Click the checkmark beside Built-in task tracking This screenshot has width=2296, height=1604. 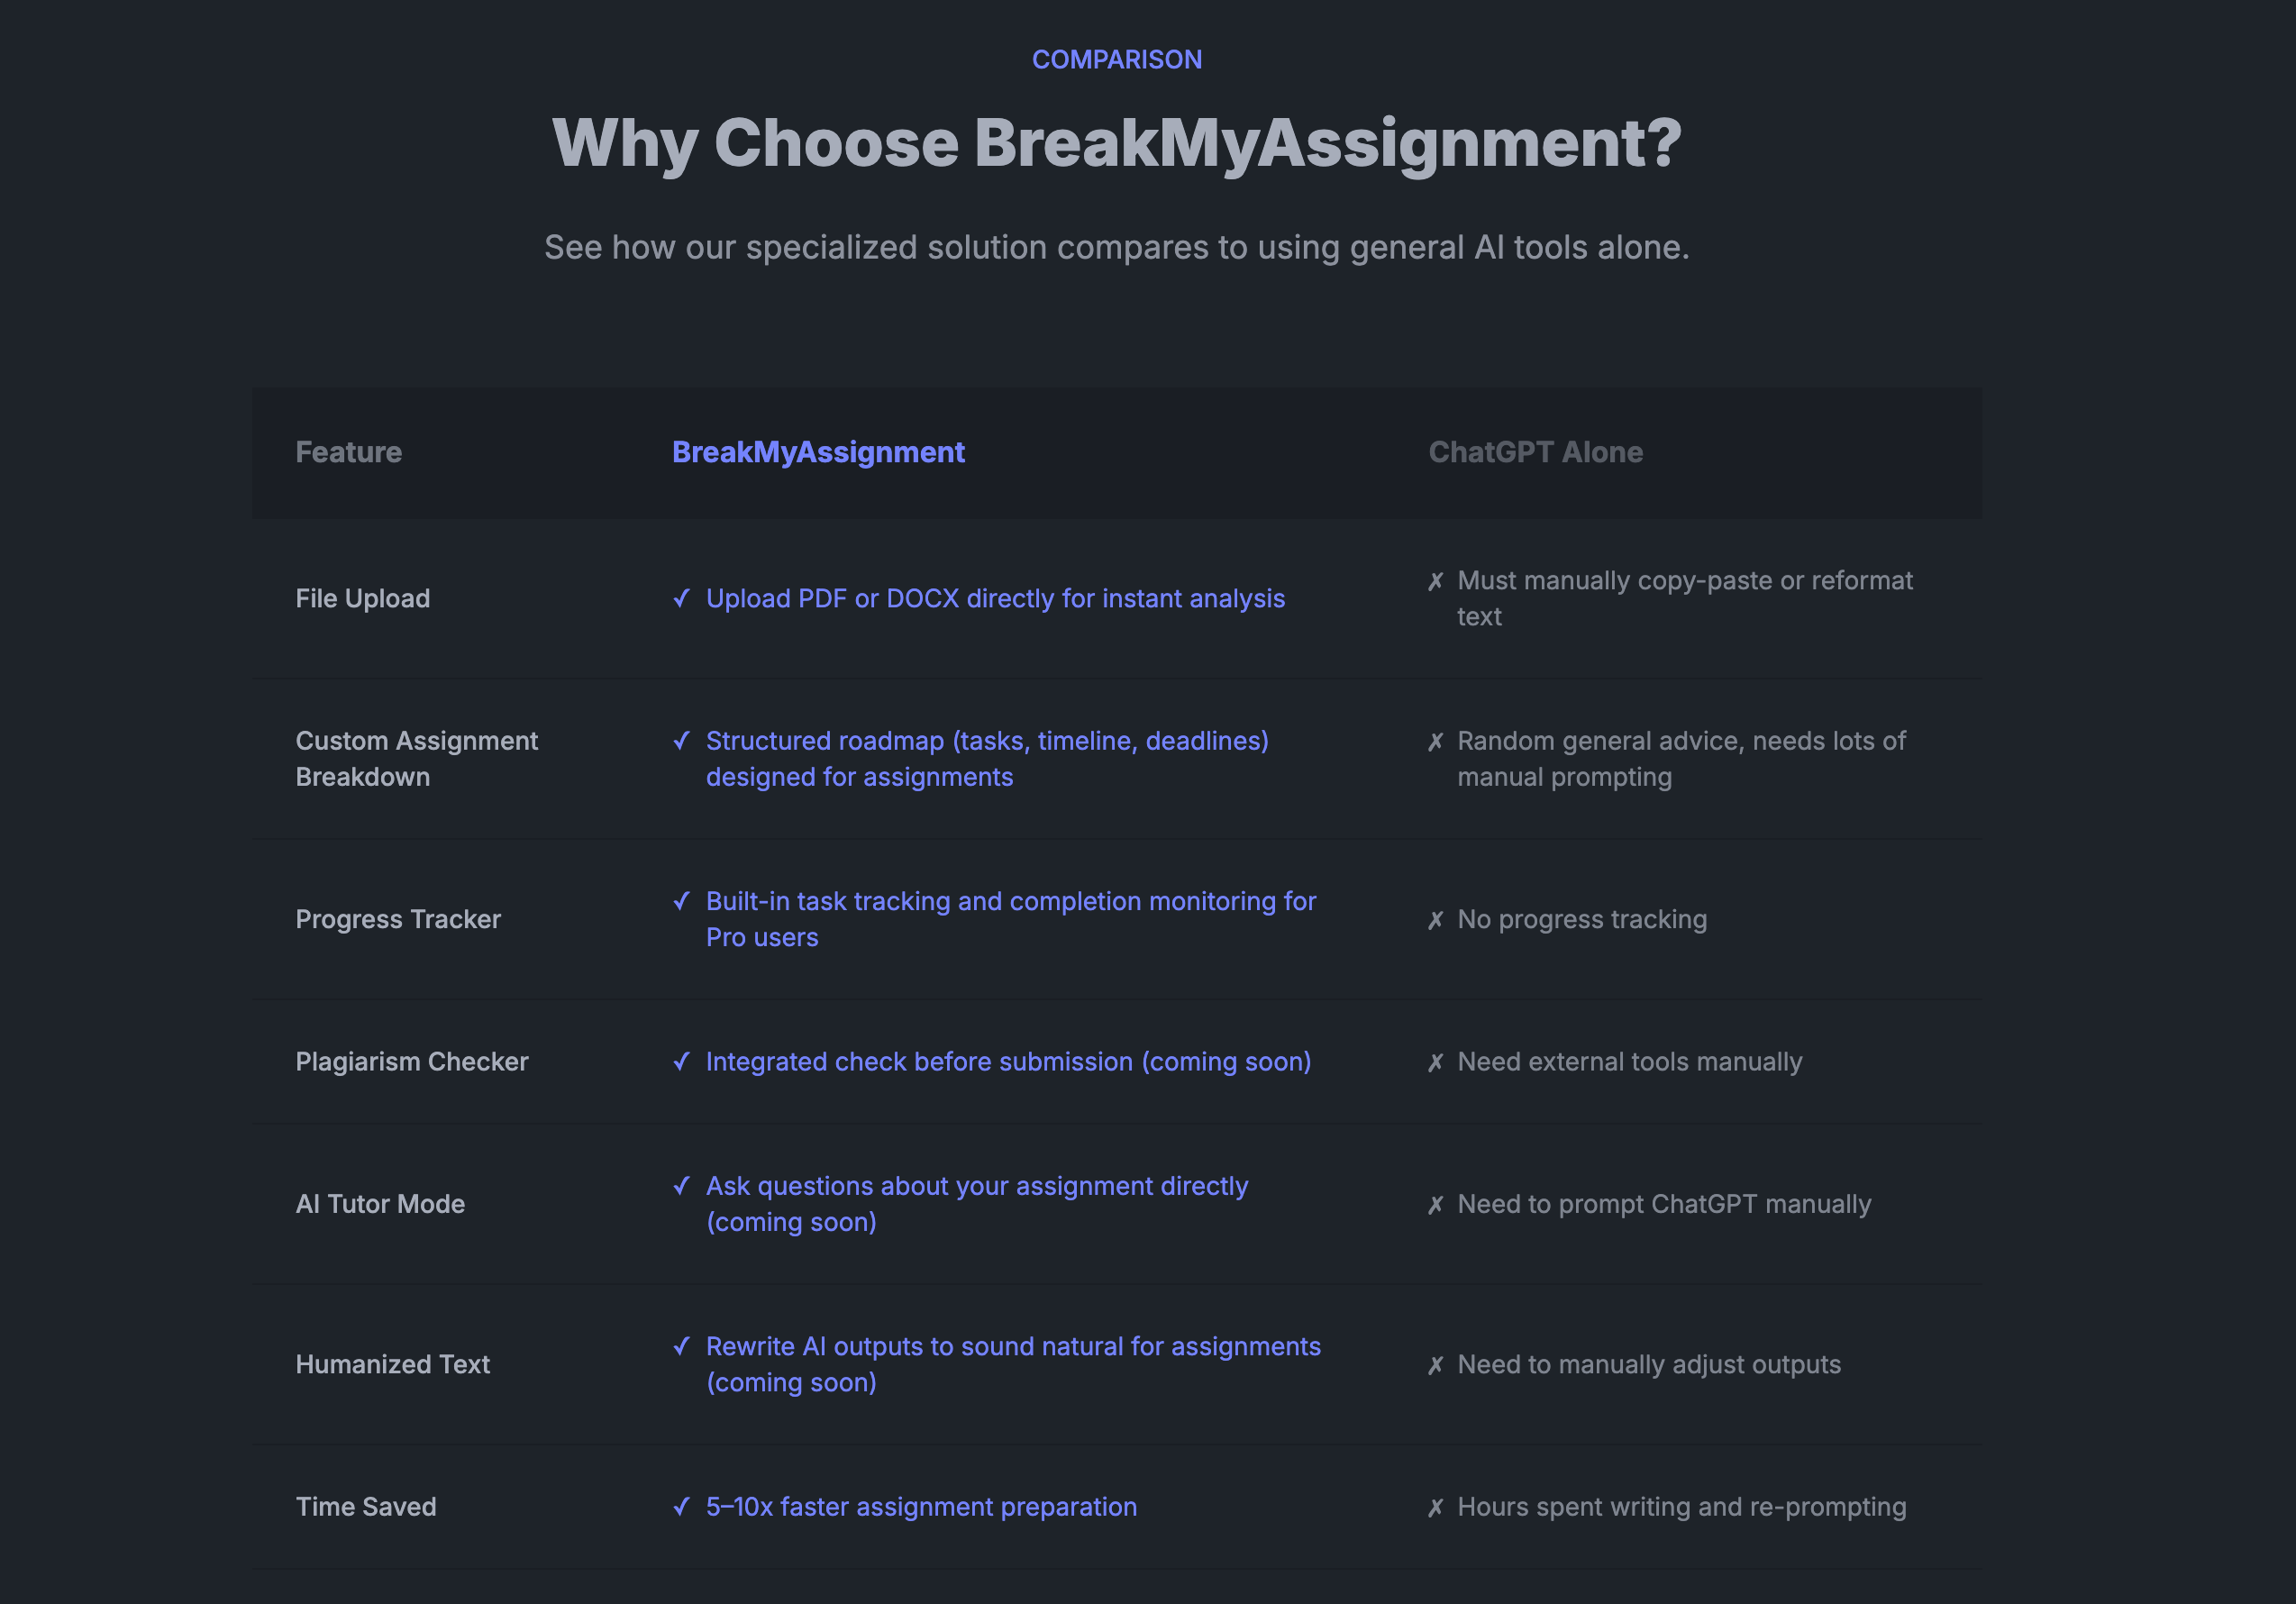pyautogui.click(x=681, y=901)
